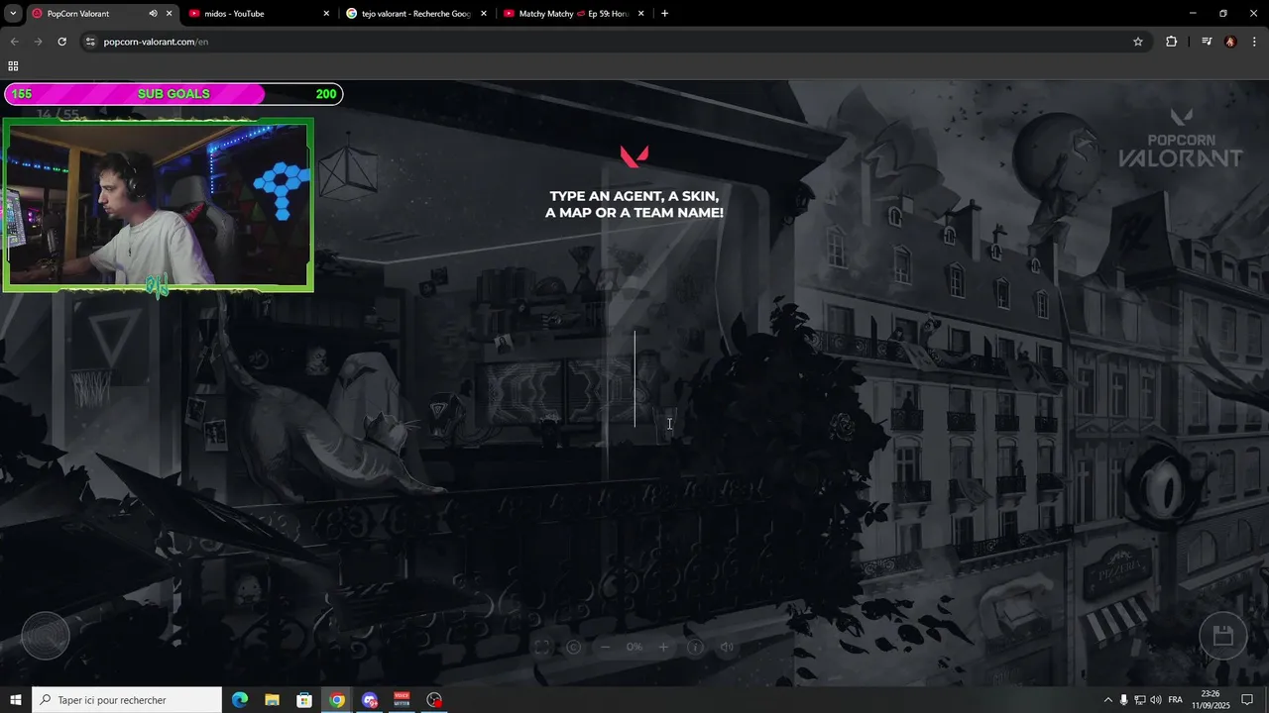
Task: Click the popcorn-valorant.com/en address bar
Action: 615,42
